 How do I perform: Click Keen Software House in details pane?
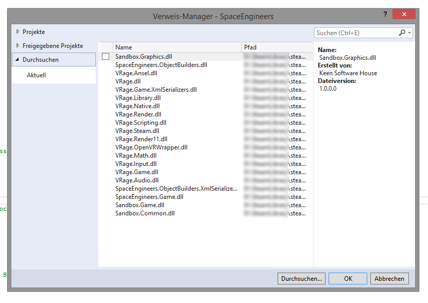click(x=348, y=73)
